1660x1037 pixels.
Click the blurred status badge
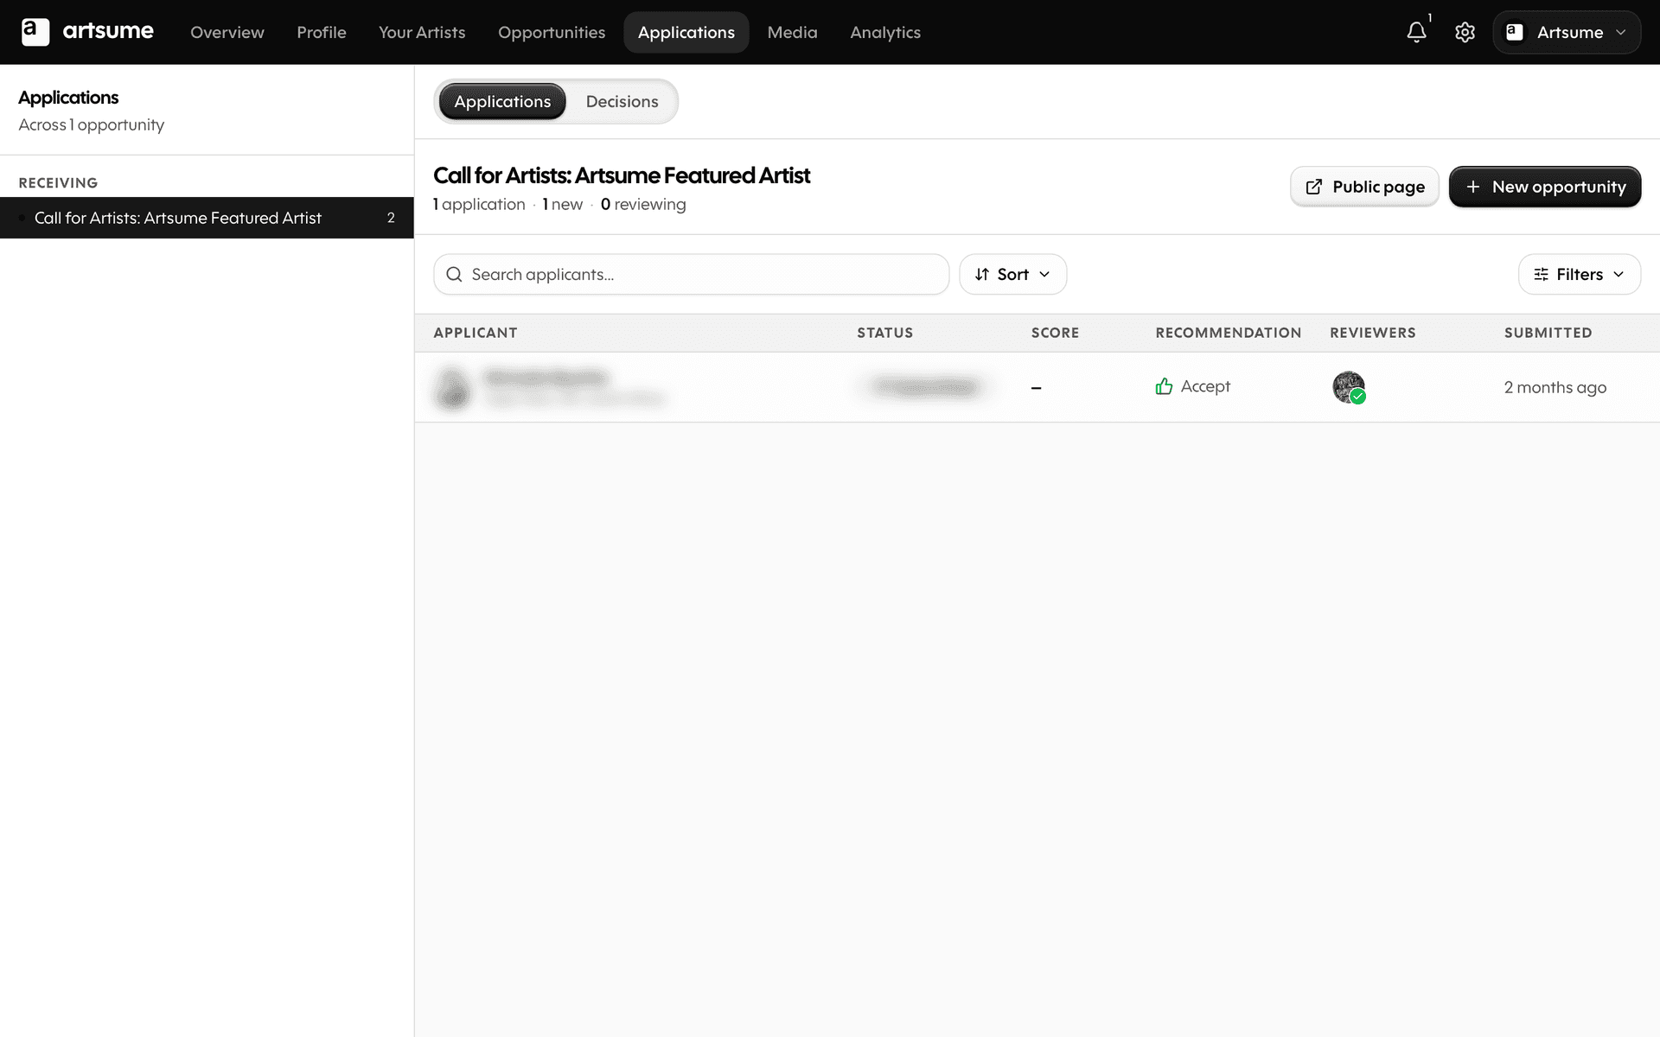[x=925, y=386]
